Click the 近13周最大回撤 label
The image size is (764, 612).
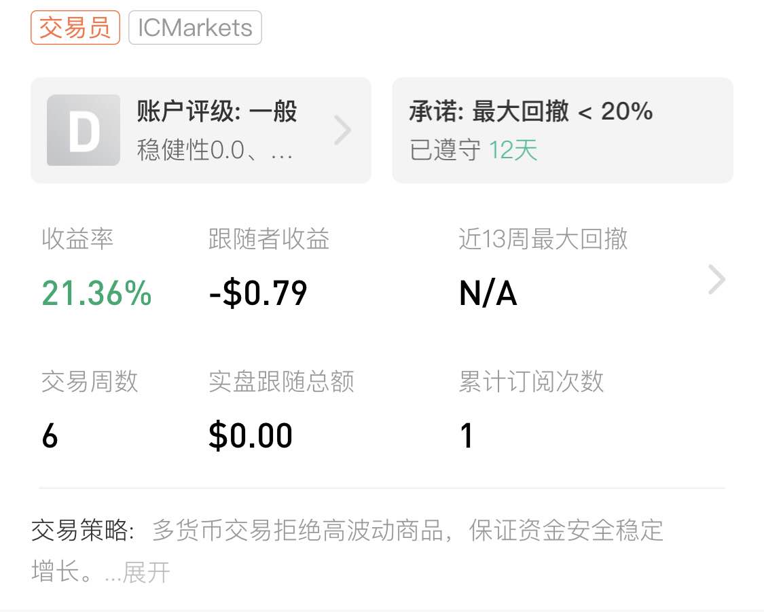pyautogui.click(x=543, y=239)
